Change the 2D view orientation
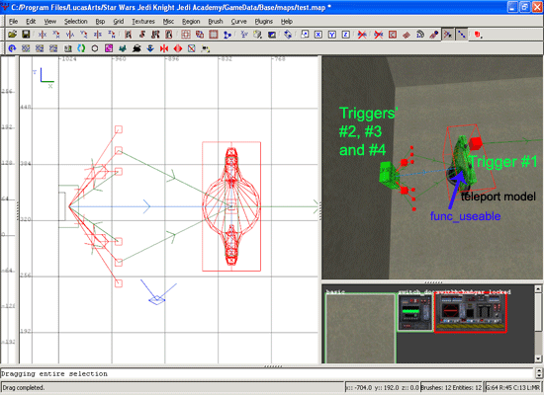The image size is (544, 395). pos(244,35)
